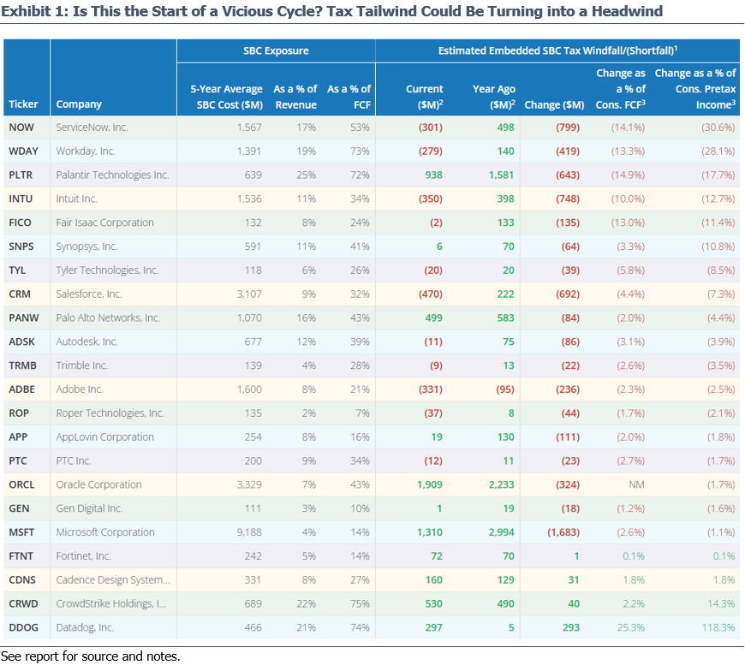This screenshot has height=665, width=745.
Task: Click ServiceNow's (30.6%) pretax change
Action: 718,128
